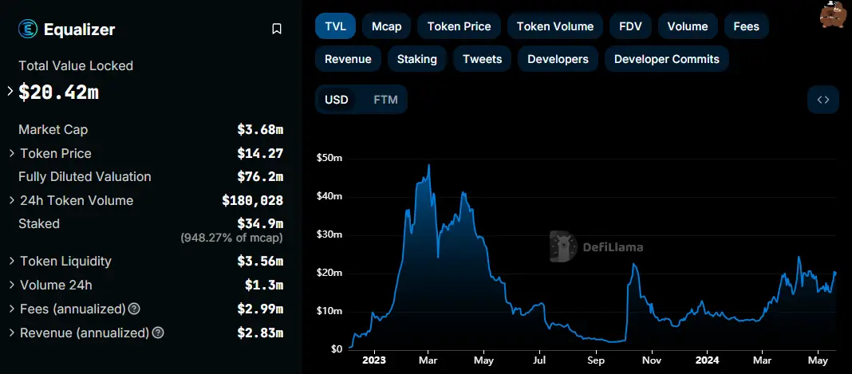Image resolution: width=852 pixels, height=374 pixels.
Task: Expand the Token Price details
Action: tap(12, 154)
